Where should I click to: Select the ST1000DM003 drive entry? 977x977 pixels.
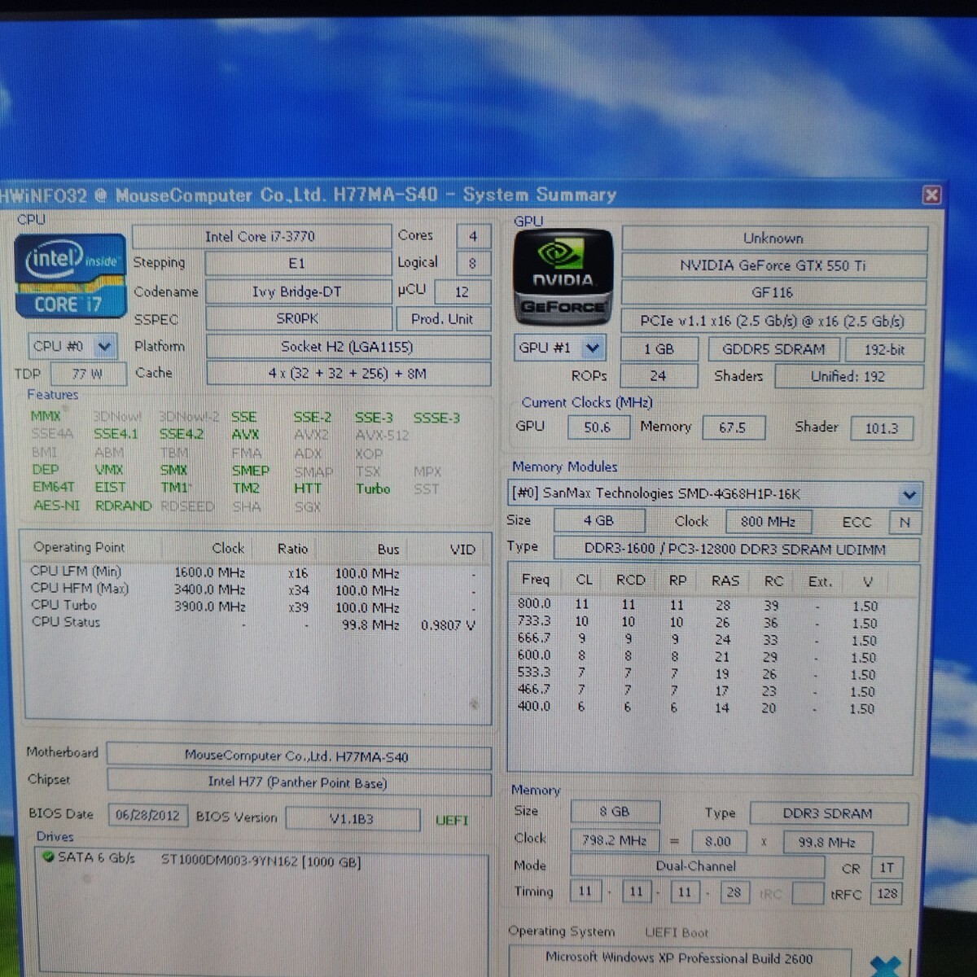260,861
